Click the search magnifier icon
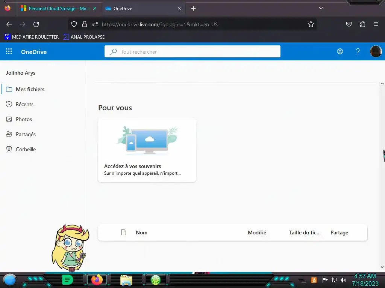The width and height of the screenshot is (385, 288). (114, 52)
